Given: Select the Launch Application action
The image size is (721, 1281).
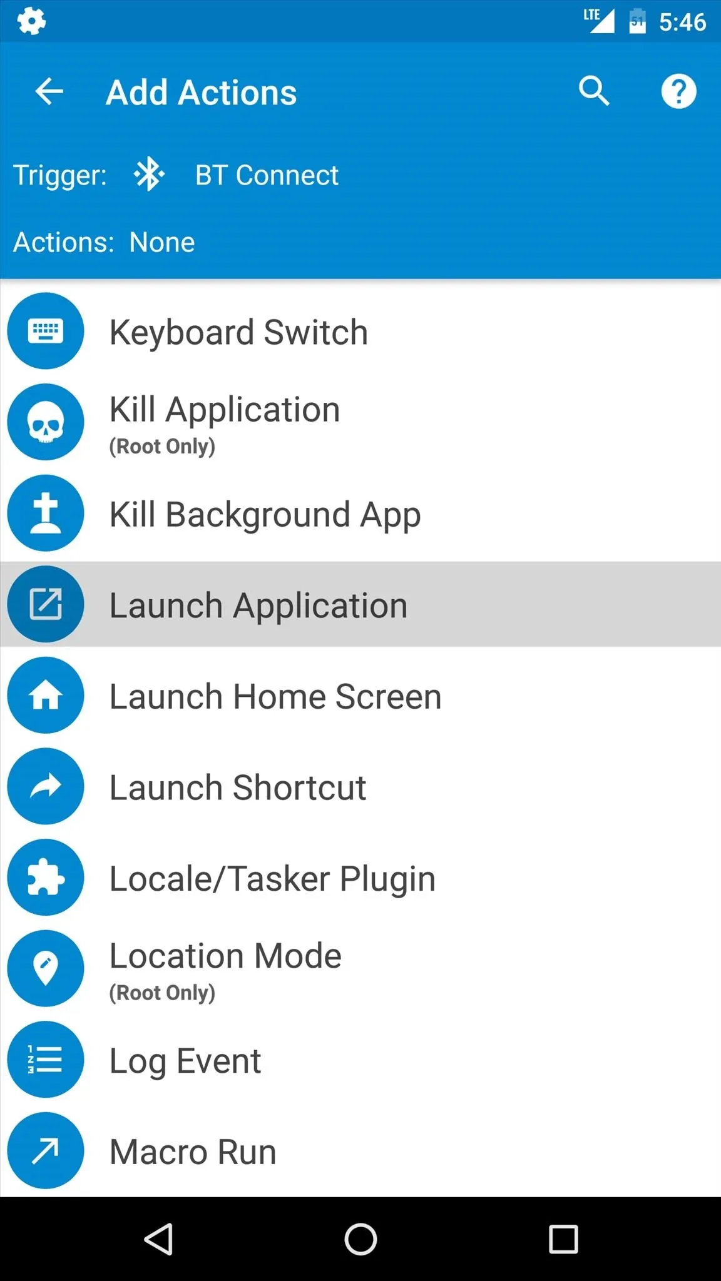Looking at the screenshot, I should [x=360, y=604].
